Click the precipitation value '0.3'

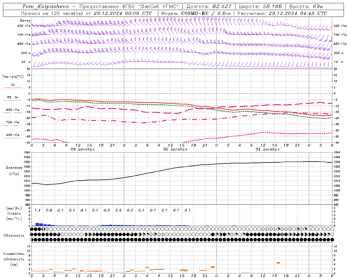click(x=118, y=210)
